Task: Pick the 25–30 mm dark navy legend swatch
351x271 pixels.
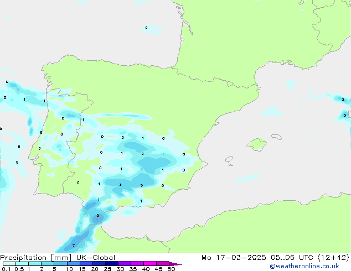Action: [112, 264]
